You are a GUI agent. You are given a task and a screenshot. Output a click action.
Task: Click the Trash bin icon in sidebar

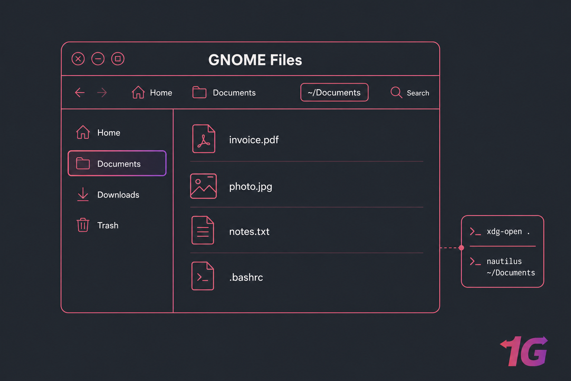83,225
